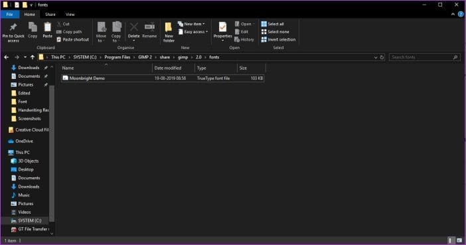466x245 pixels.
Task: Click GIMP 2 breadcrumb
Action: (145, 57)
